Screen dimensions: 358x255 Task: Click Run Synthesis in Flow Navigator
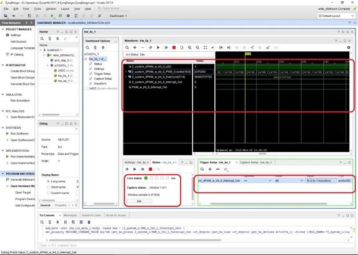coord(20,133)
